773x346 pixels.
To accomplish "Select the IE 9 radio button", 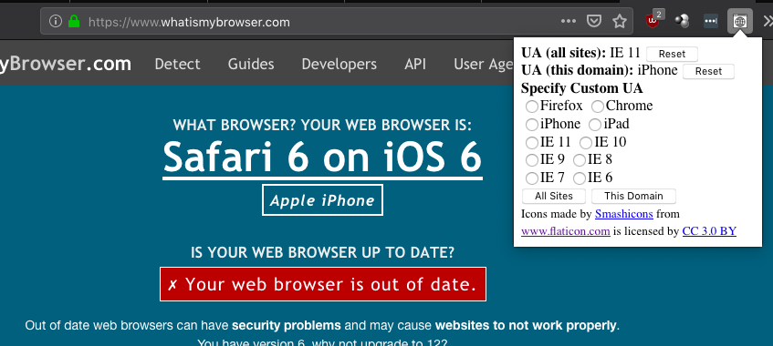I will pyautogui.click(x=531, y=160).
